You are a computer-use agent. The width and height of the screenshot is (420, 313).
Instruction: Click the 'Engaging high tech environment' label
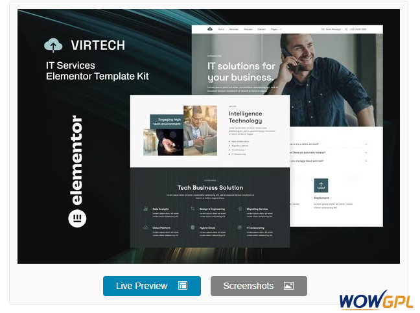167,122
